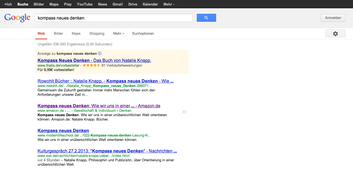
Task: Open Gmail from the top navigation bar
Action: coord(118,4)
